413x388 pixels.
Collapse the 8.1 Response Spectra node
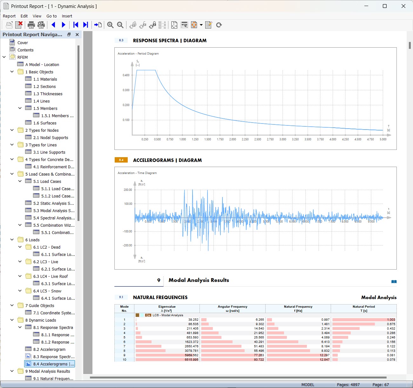(x=20, y=327)
